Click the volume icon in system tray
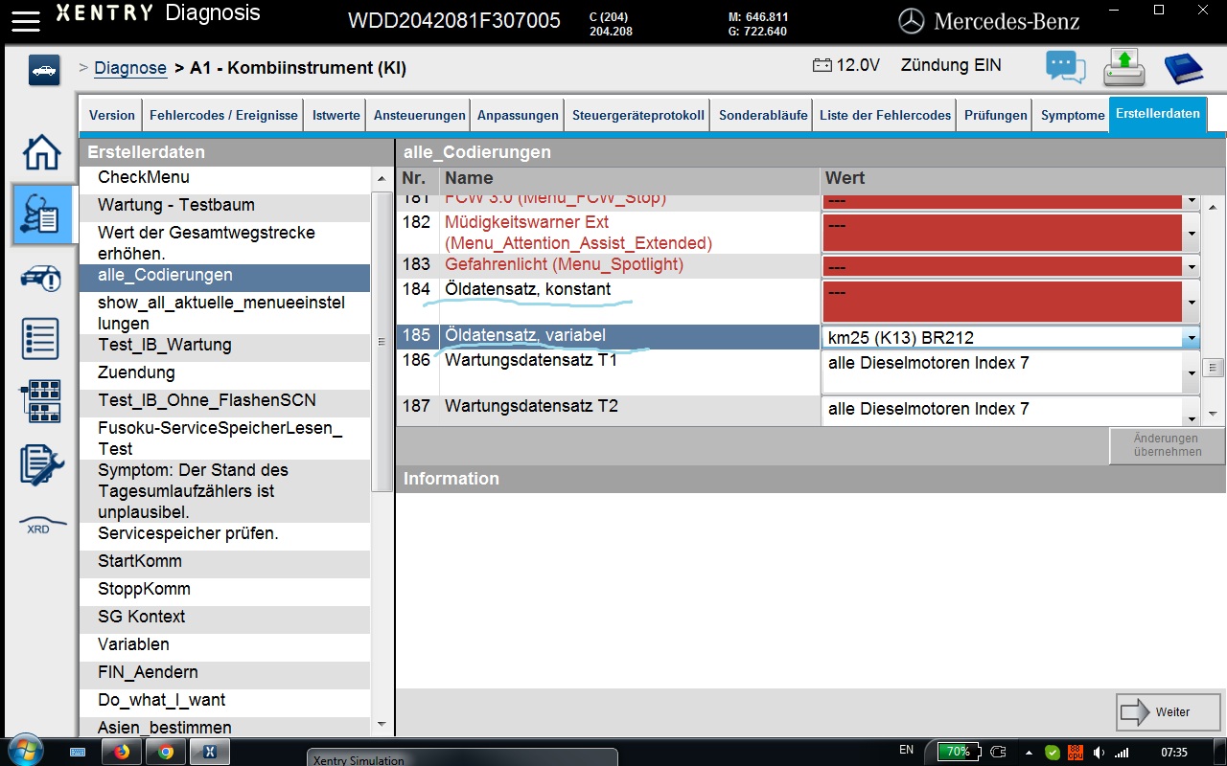 pyautogui.click(x=1099, y=752)
